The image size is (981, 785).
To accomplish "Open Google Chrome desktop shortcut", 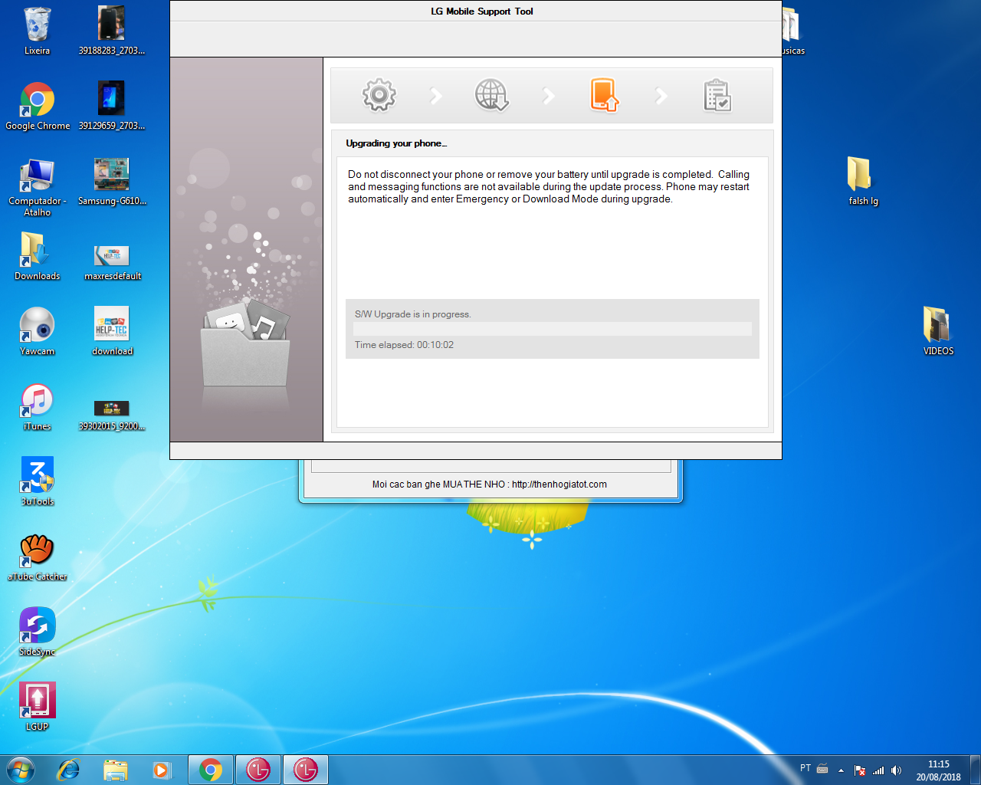I will [37, 106].
